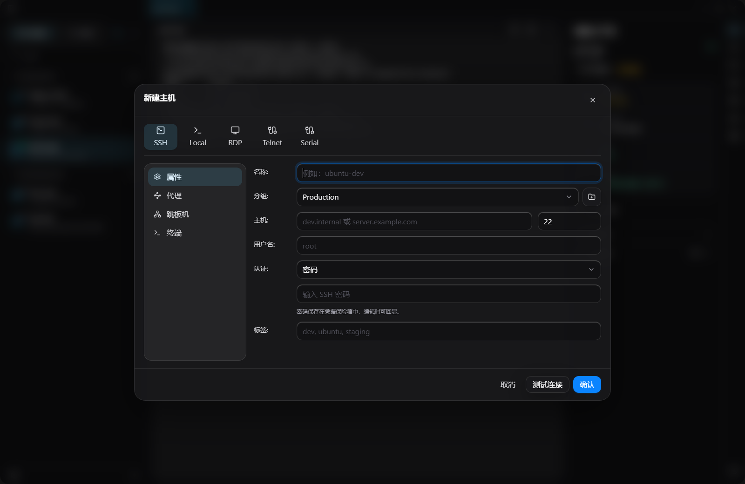Open the 代理 proxy section
Screen dimensions: 745x484
coord(195,195)
